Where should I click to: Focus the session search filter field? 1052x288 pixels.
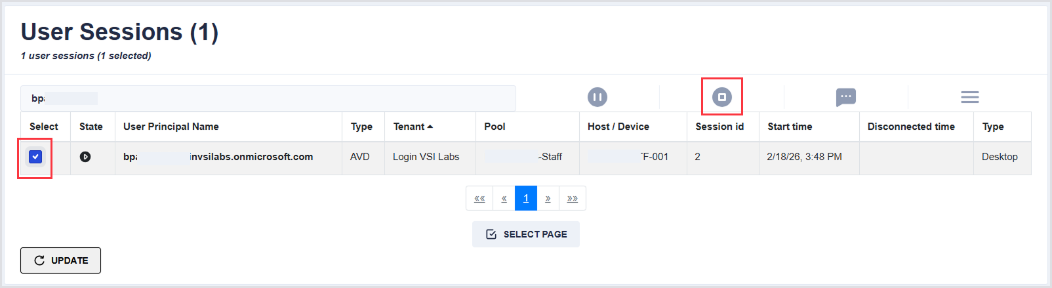click(x=268, y=98)
